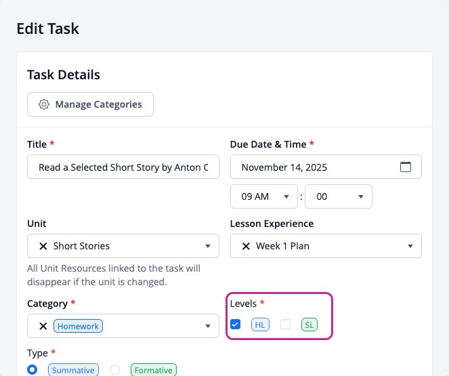This screenshot has width=449, height=376.
Task: Expand the Lesson Experience dropdown arrow
Action: click(410, 246)
